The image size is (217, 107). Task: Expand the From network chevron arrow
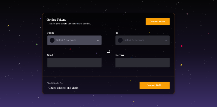(98, 40)
